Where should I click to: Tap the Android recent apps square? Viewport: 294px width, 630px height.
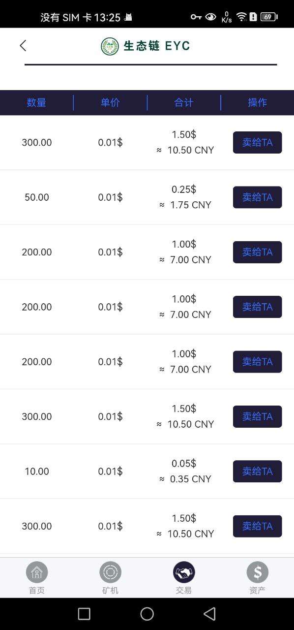tap(84, 614)
